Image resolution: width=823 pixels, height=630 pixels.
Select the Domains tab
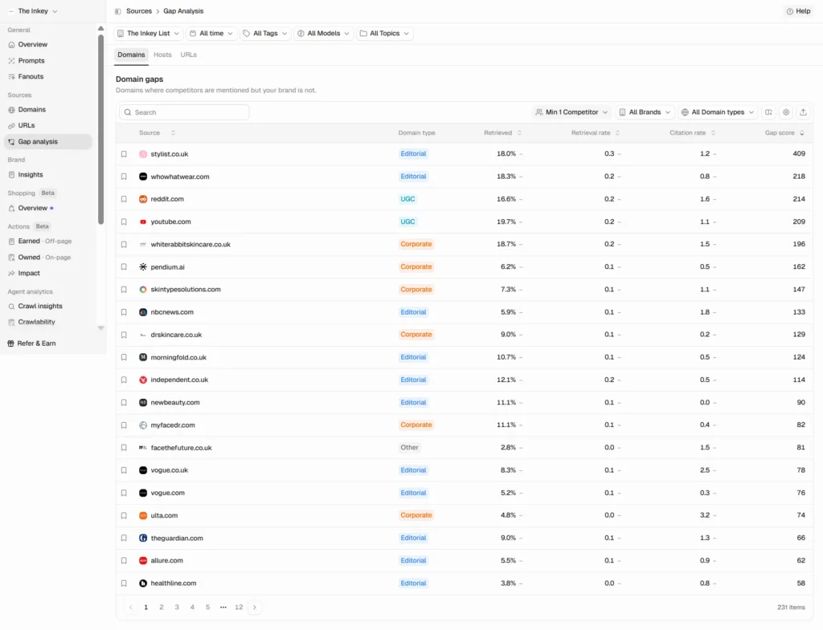(x=131, y=55)
